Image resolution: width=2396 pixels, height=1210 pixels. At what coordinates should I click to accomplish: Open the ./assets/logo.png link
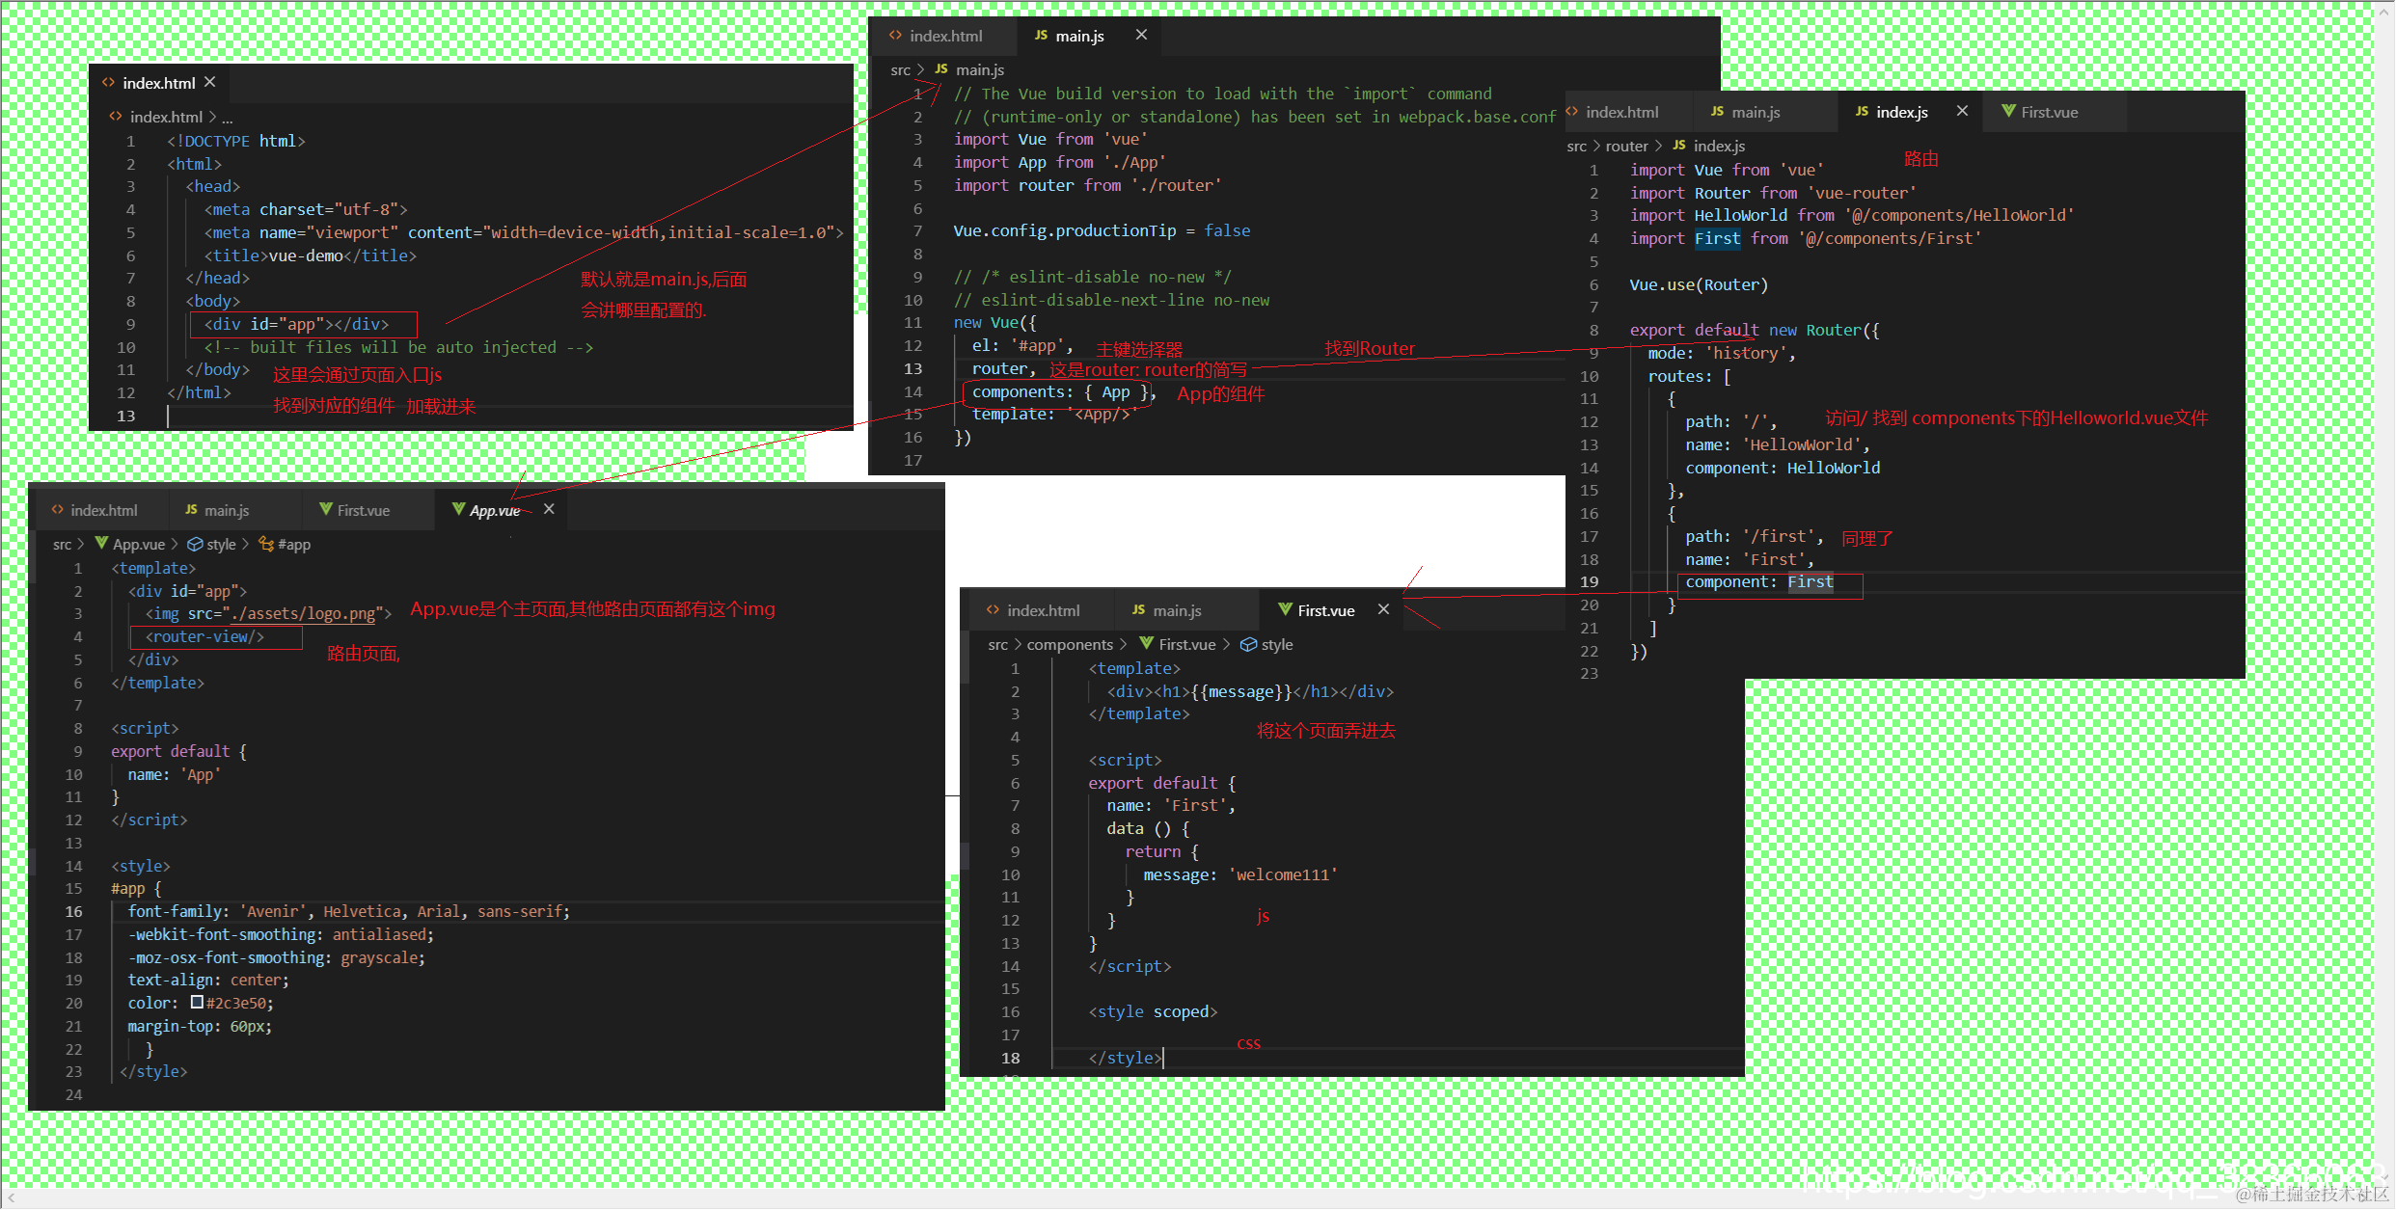[x=302, y=613]
